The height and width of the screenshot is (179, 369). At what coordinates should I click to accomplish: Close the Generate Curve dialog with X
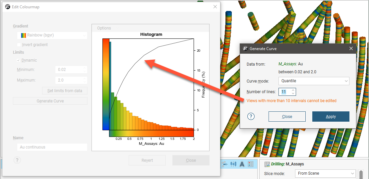click(x=351, y=48)
